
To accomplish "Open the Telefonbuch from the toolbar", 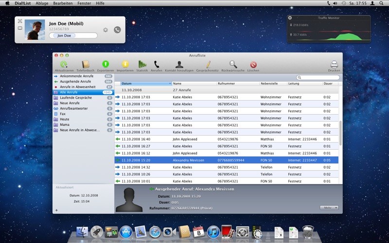I will point(86,64).
